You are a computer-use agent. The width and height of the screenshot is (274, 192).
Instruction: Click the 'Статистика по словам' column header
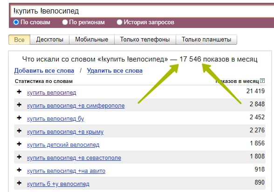[44, 81]
